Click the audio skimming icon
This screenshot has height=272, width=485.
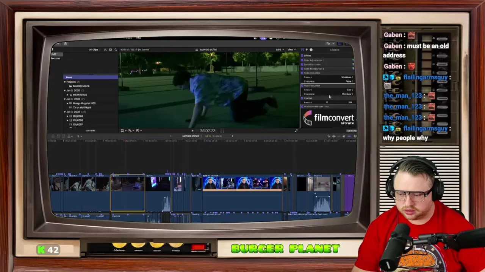334,136
